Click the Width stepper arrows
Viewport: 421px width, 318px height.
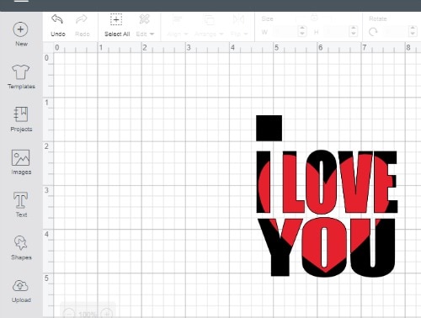pos(302,31)
